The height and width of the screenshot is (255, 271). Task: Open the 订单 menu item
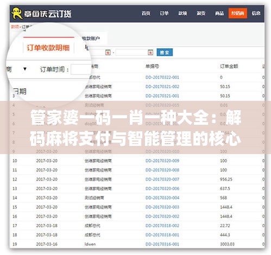(x=164, y=13)
